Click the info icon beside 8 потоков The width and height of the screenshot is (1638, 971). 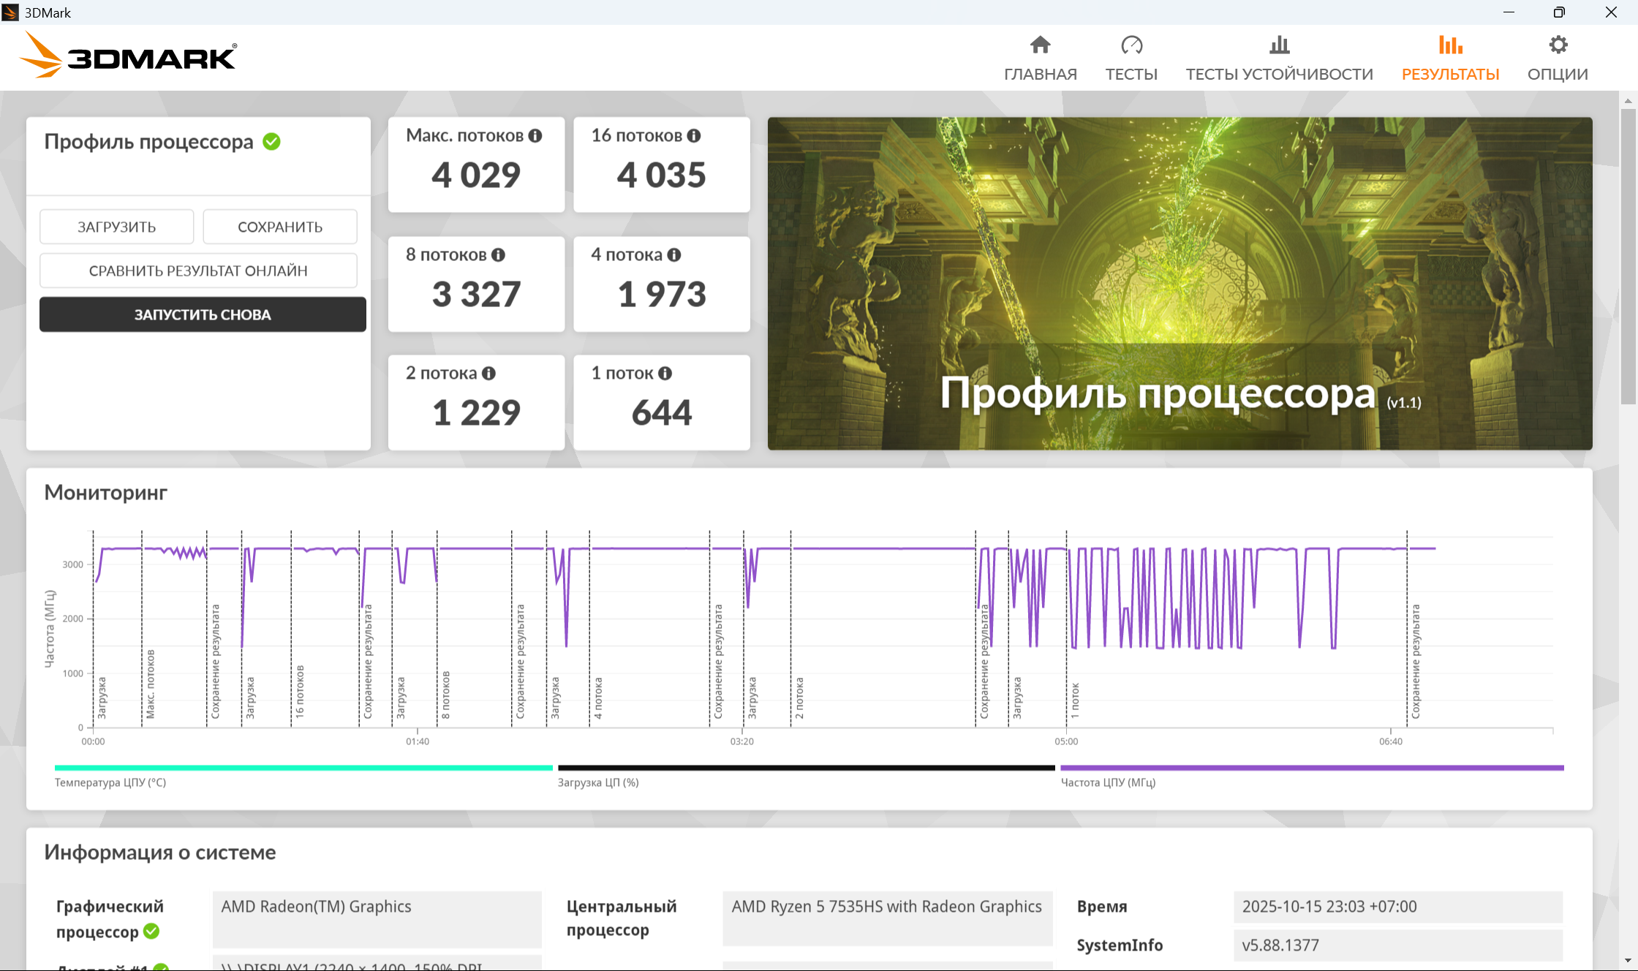tap(498, 255)
